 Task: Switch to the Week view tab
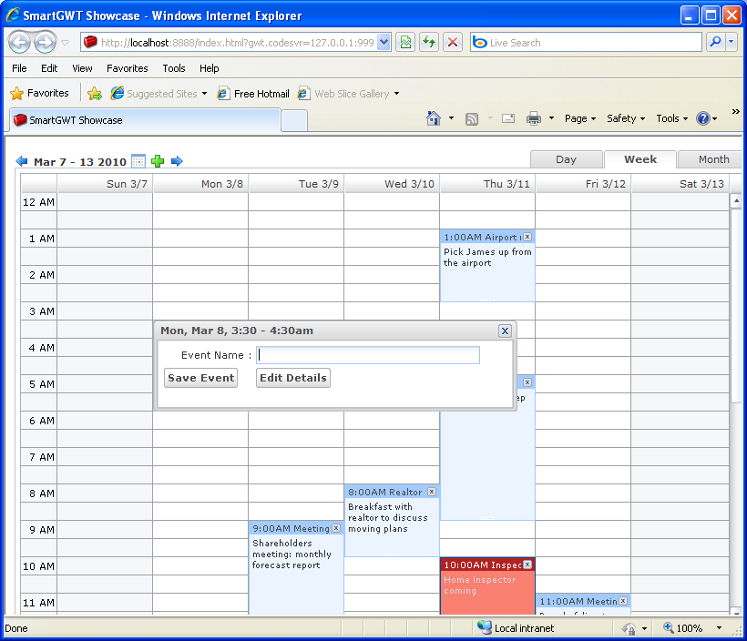click(640, 159)
